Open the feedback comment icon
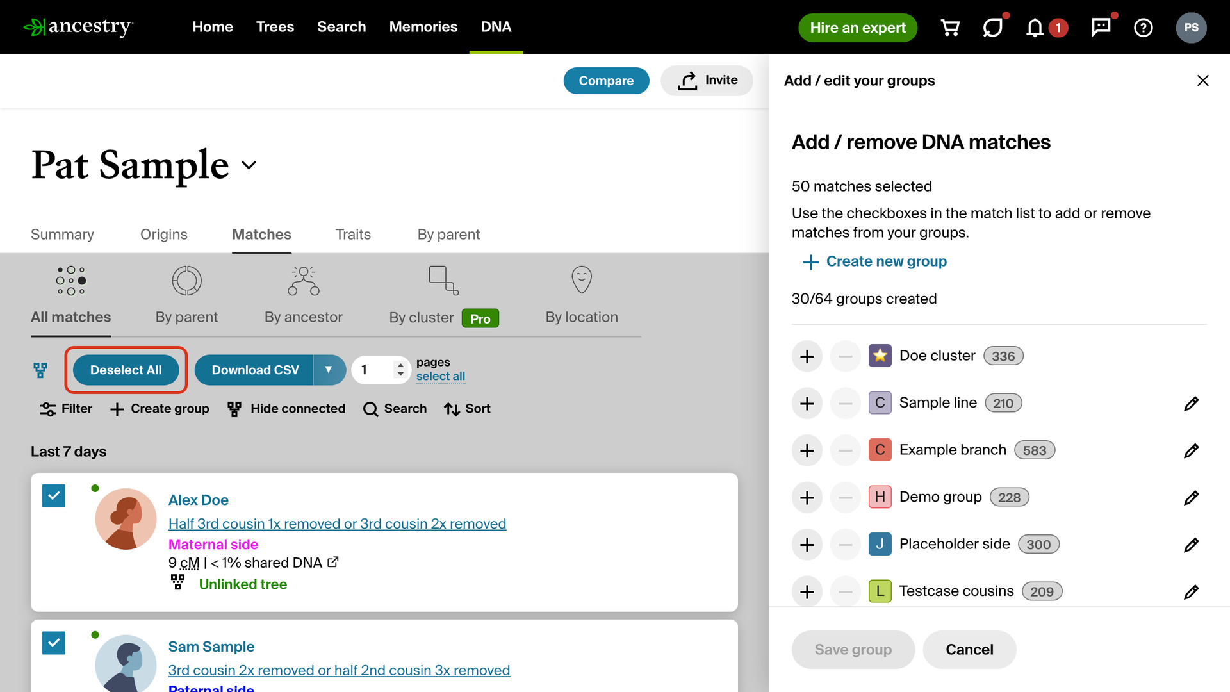 pos(1101,28)
